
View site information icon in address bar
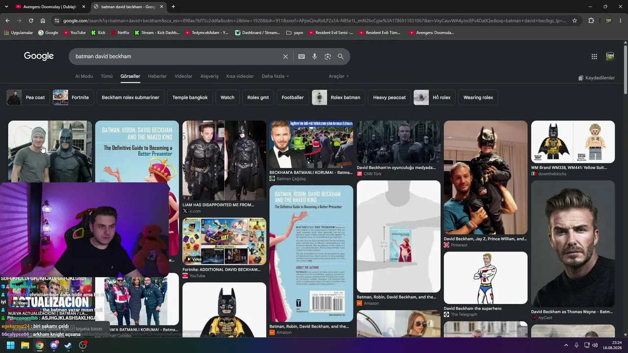57,21
